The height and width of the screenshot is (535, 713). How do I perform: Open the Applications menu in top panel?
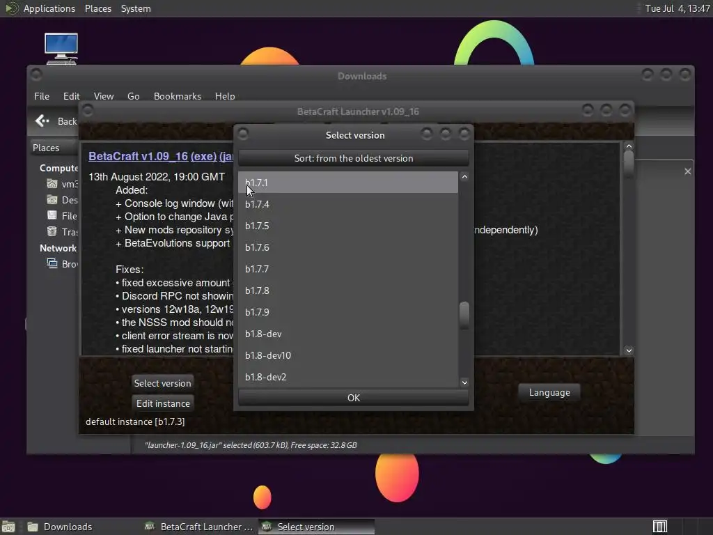(x=49, y=8)
